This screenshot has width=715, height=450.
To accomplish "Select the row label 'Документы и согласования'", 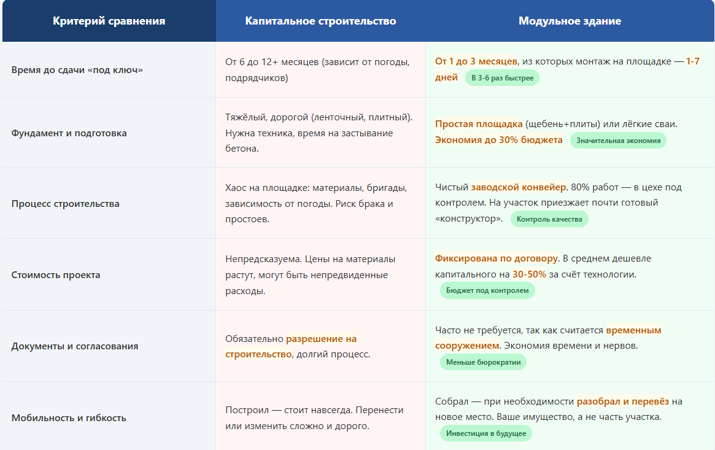I will pos(74,346).
